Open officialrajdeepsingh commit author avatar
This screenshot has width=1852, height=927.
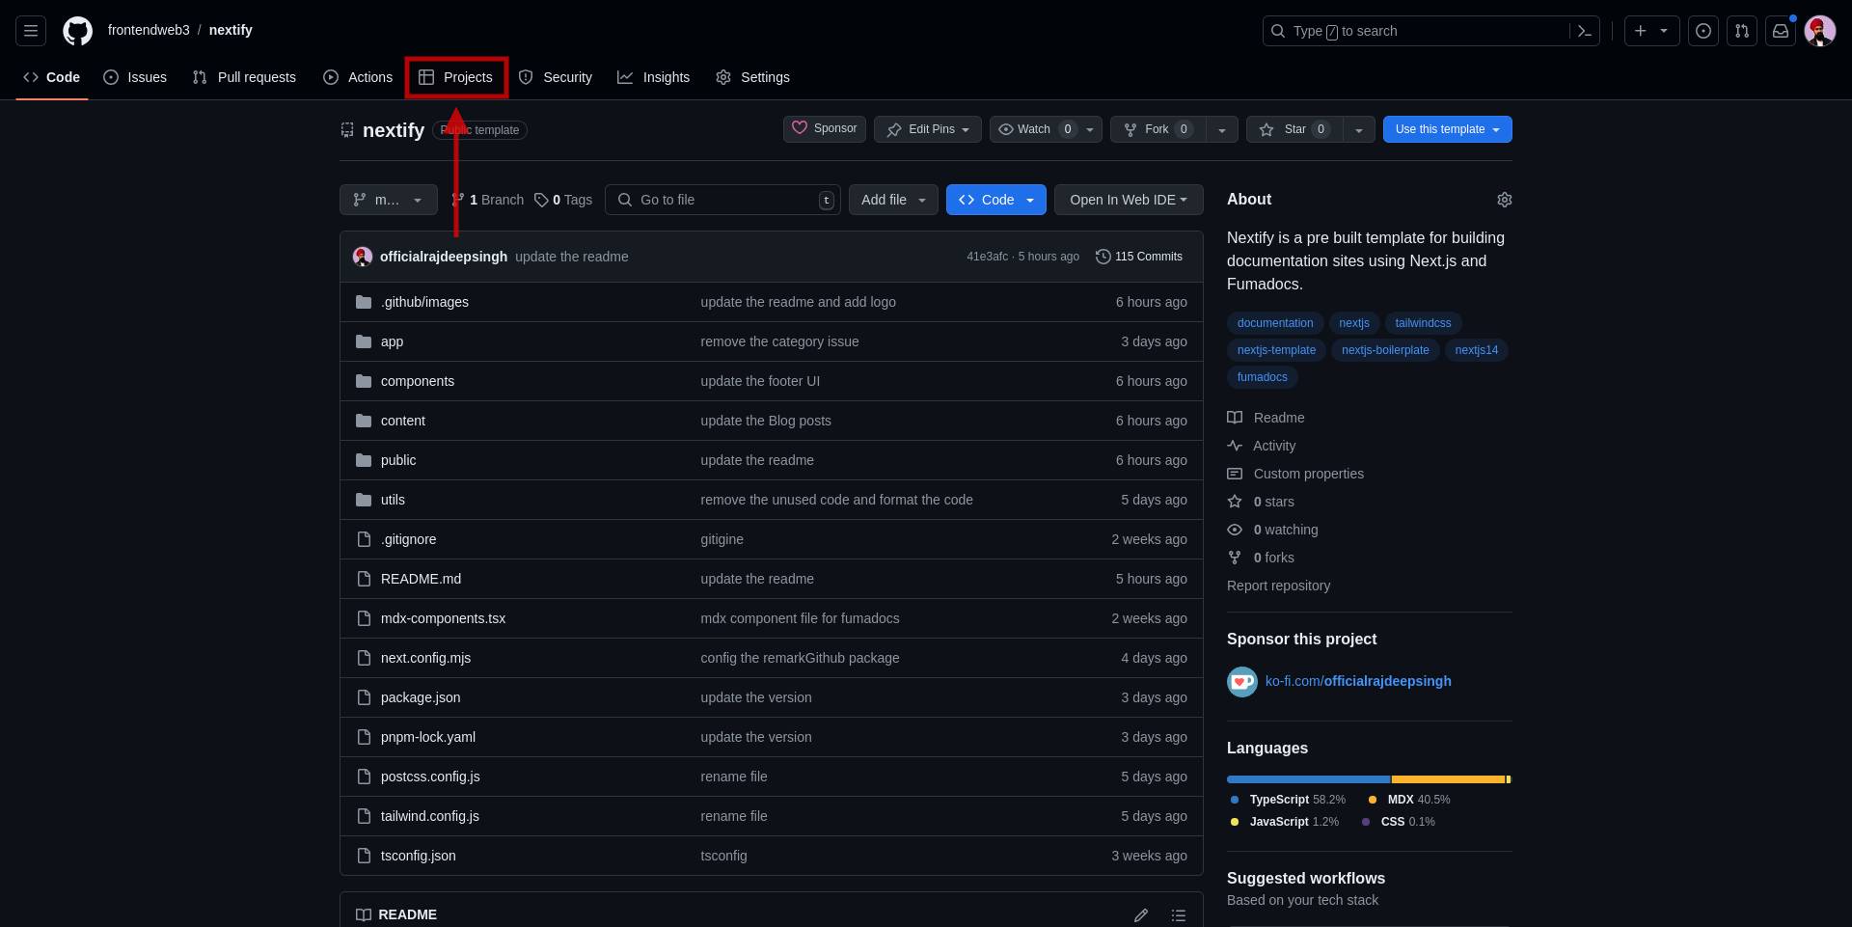[363, 257]
